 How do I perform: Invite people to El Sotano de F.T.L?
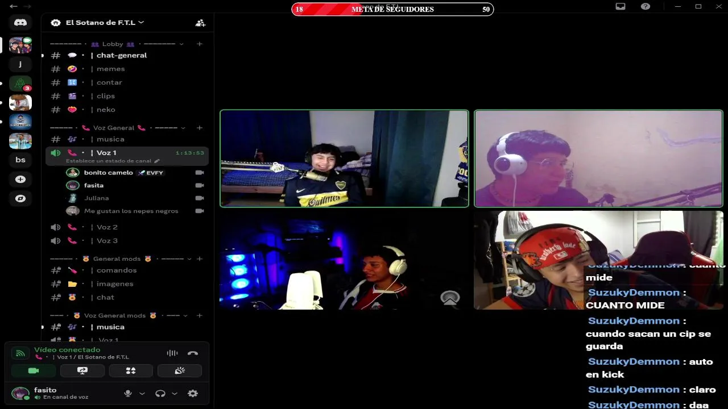tap(200, 23)
